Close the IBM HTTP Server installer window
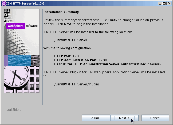The height and width of the screenshot is (125, 173). pos(169,3)
